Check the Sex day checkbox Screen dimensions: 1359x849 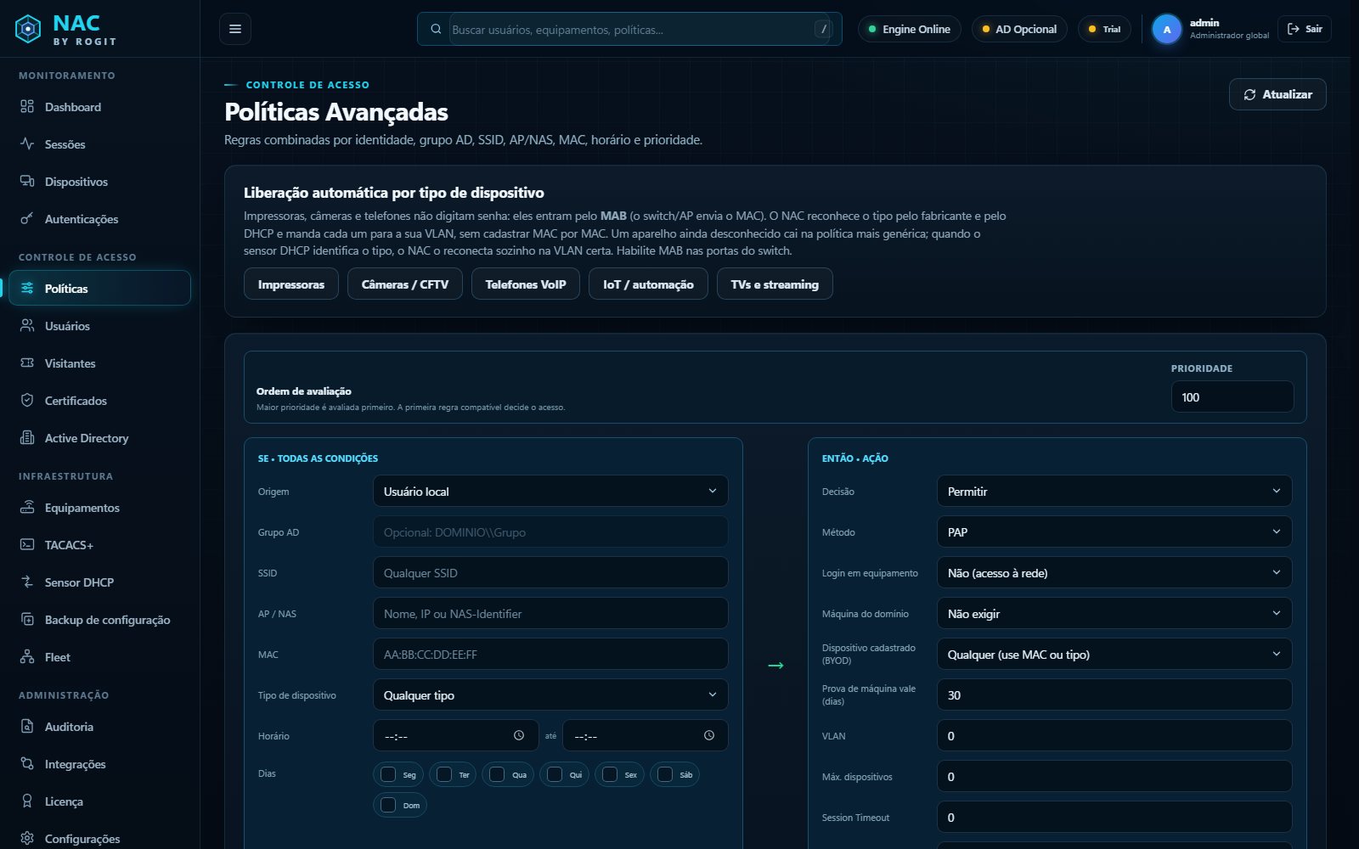click(610, 774)
